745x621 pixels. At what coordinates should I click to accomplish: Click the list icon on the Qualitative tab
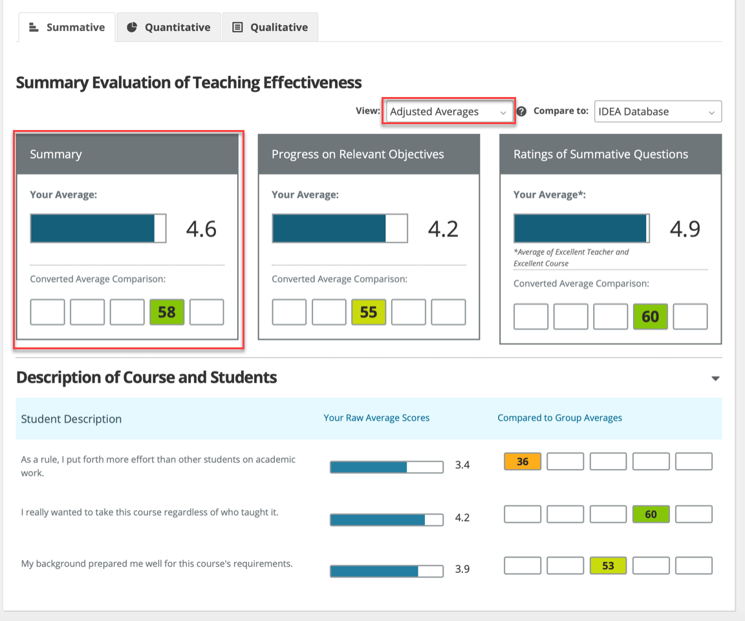[237, 27]
